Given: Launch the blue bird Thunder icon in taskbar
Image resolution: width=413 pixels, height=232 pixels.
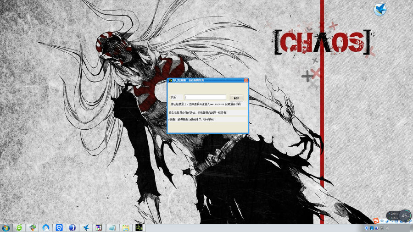Looking at the screenshot, I should 86,227.
